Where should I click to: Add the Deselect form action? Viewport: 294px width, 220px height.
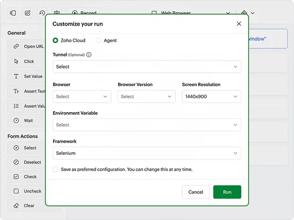26,162
